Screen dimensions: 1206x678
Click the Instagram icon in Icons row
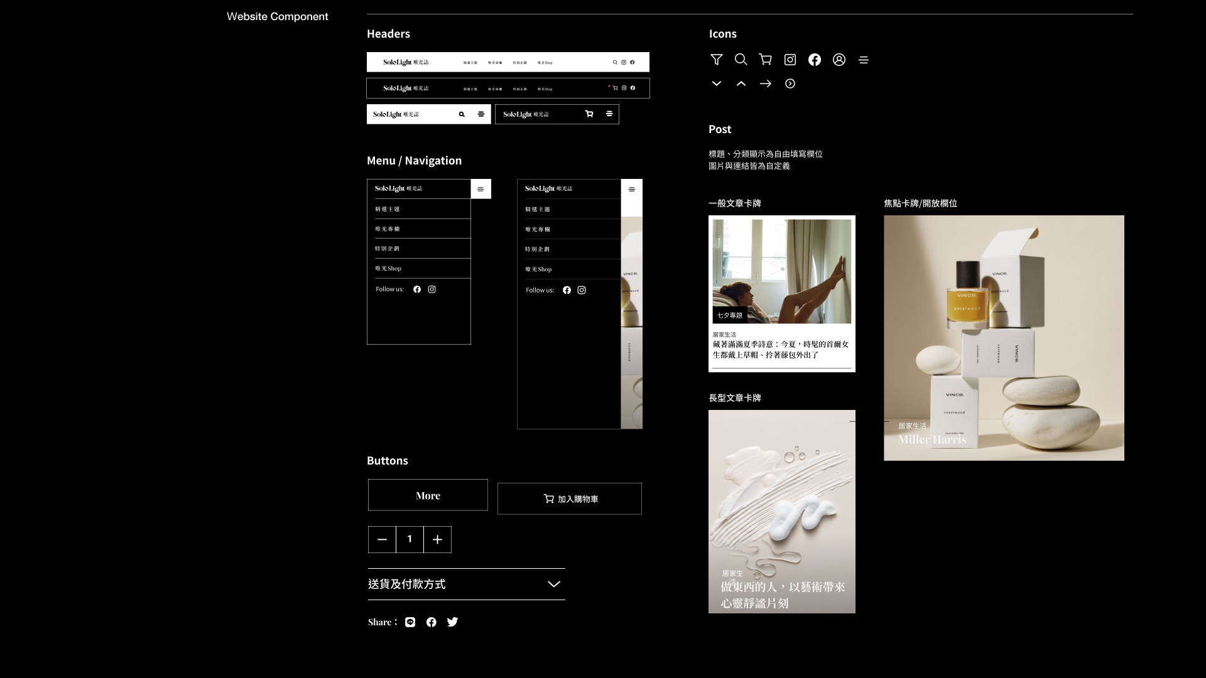pyautogui.click(x=790, y=60)
